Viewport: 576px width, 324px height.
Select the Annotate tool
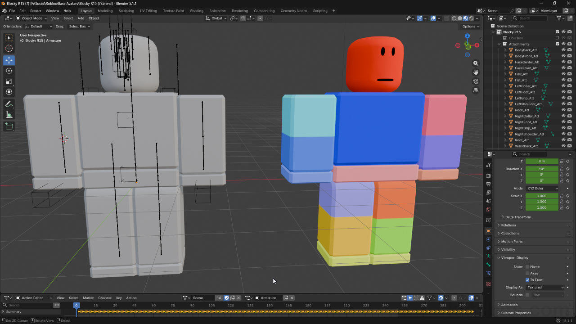[x=9, y=104]
